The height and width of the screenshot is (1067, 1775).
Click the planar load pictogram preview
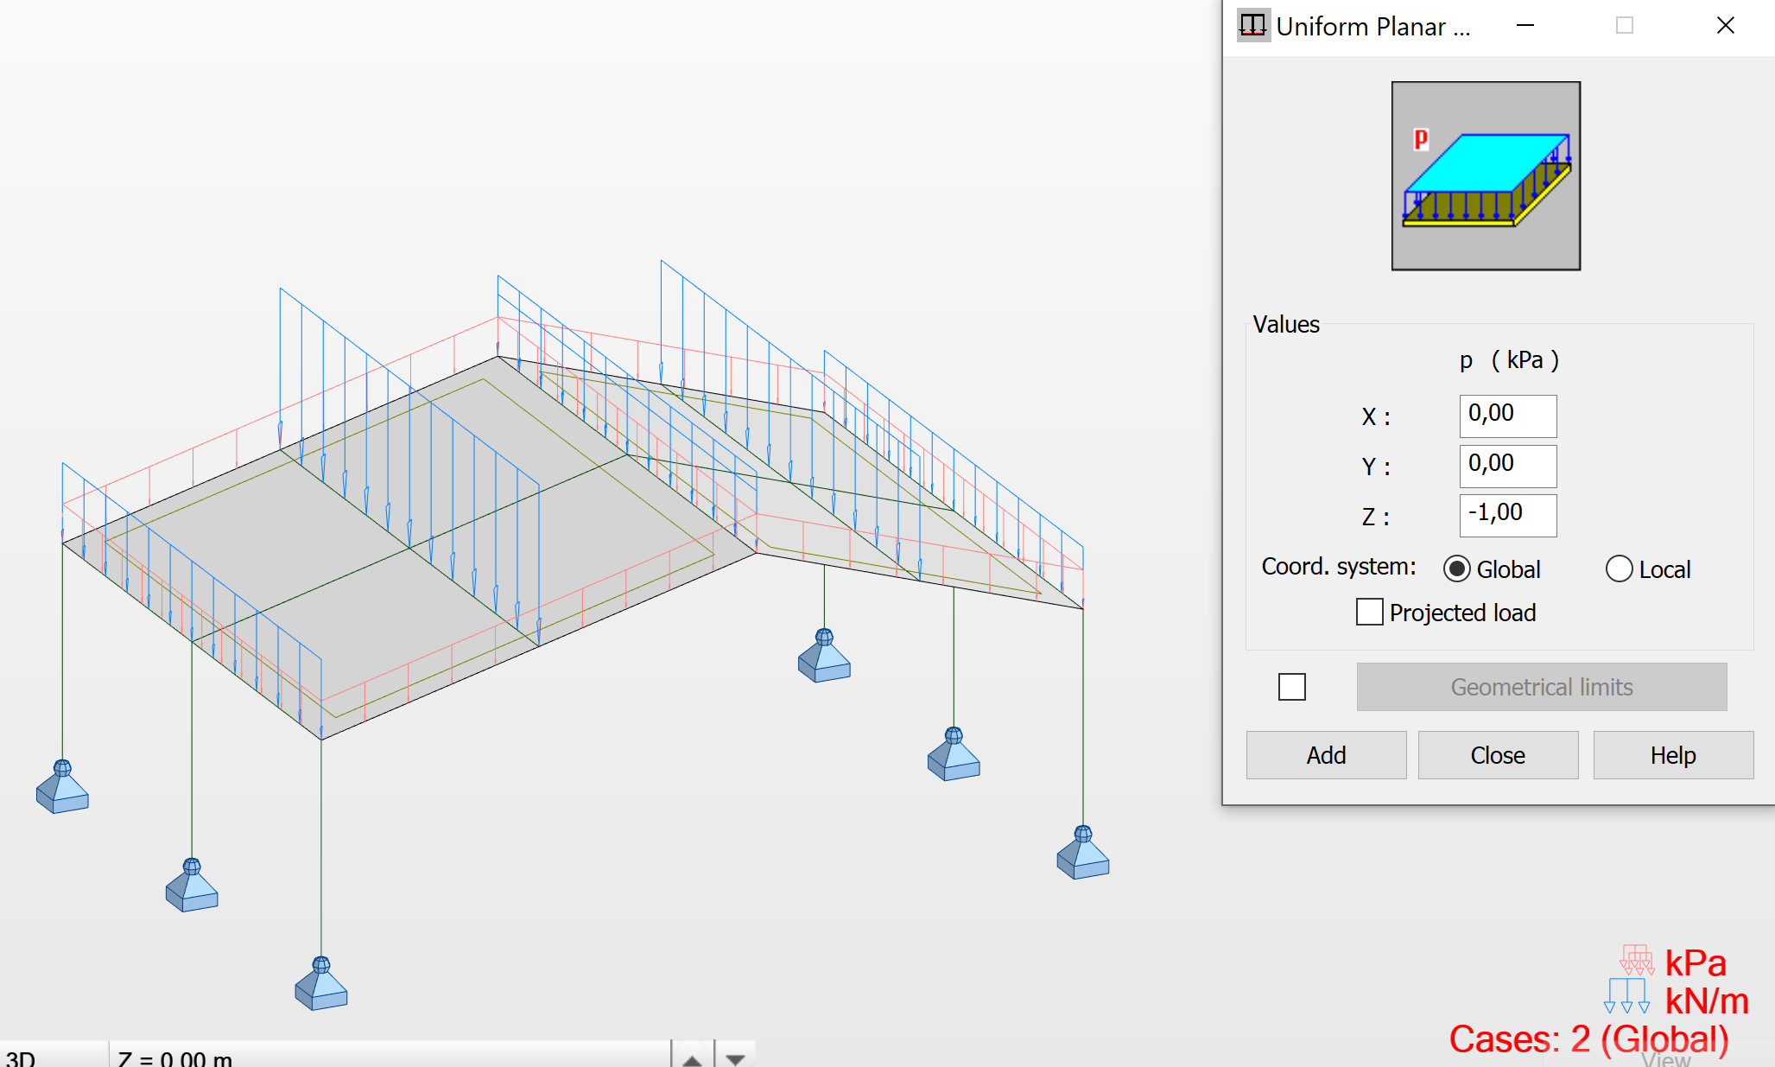(x=1486, y=175)
